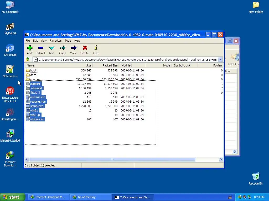Select the docs folder icon
Screen dimensions: 269x201
(x=28, y=75)
